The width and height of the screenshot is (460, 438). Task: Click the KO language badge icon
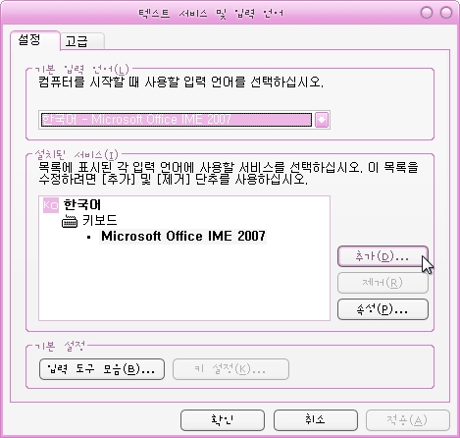click(x=51, y=205)
